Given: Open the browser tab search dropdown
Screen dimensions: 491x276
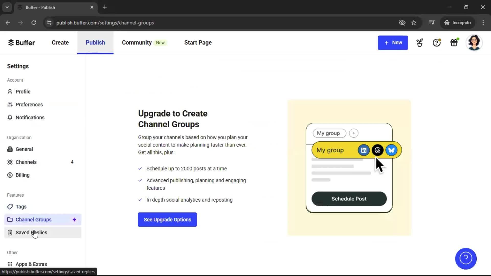Looking at the screenshot, I should click(7, 7).
